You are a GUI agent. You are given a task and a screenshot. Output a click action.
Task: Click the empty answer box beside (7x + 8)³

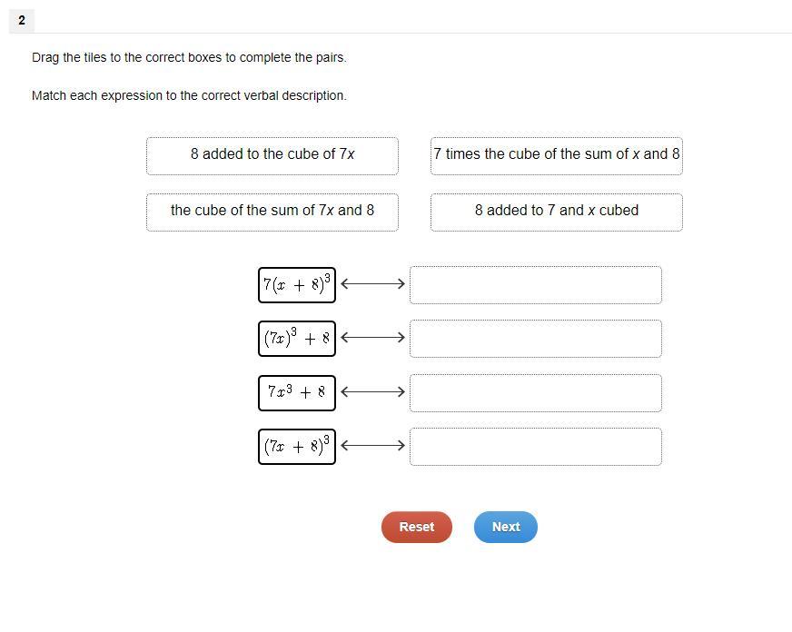[x=535, y=447]
